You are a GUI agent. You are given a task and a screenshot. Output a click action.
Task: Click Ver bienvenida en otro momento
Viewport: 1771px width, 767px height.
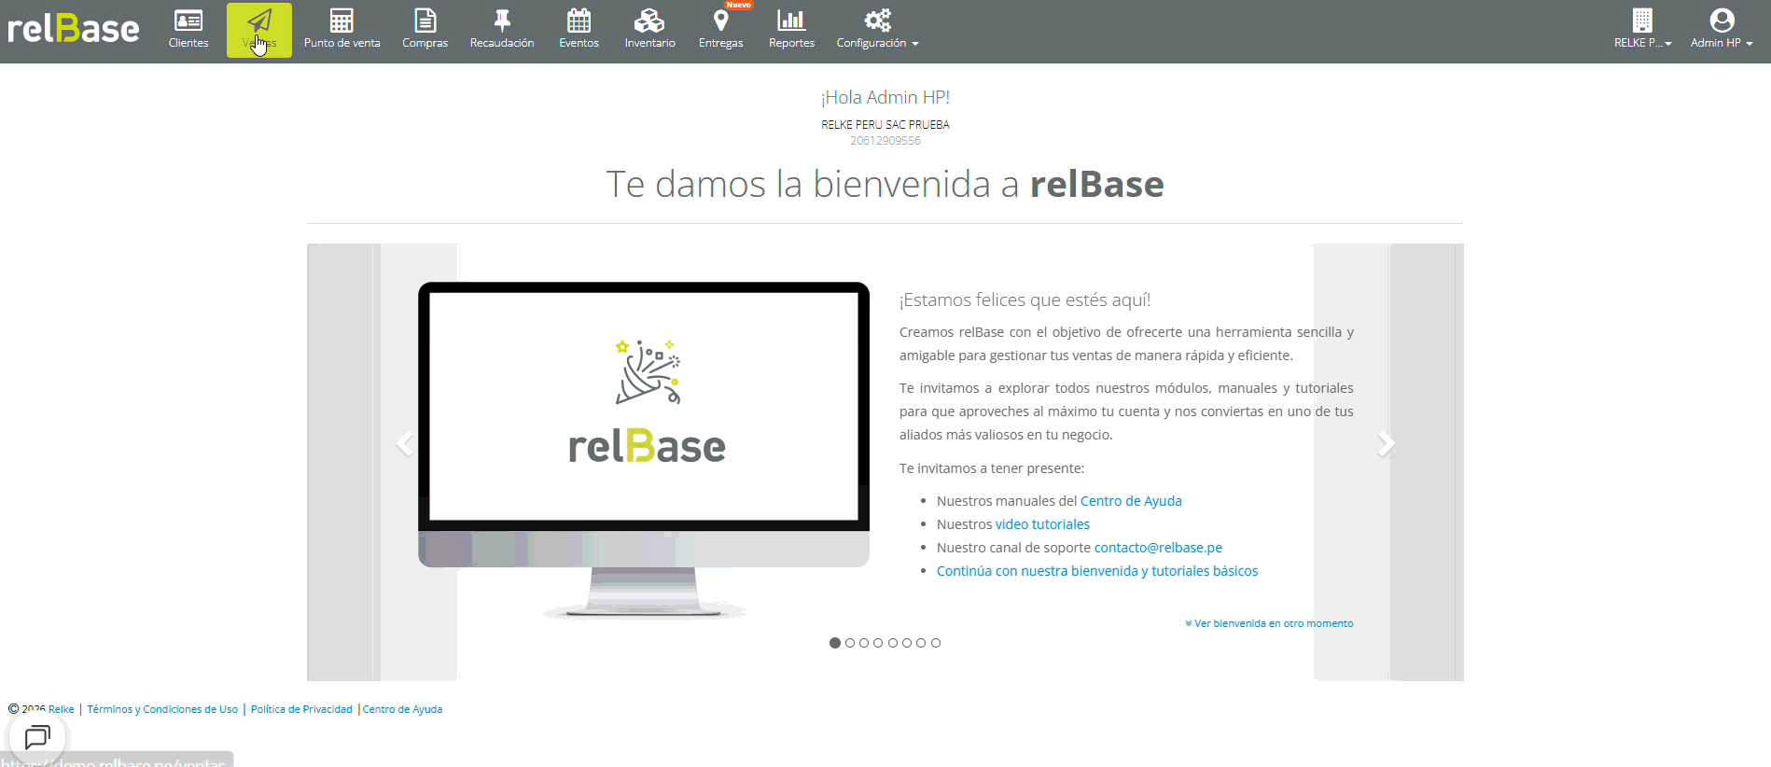[1269, 623]
